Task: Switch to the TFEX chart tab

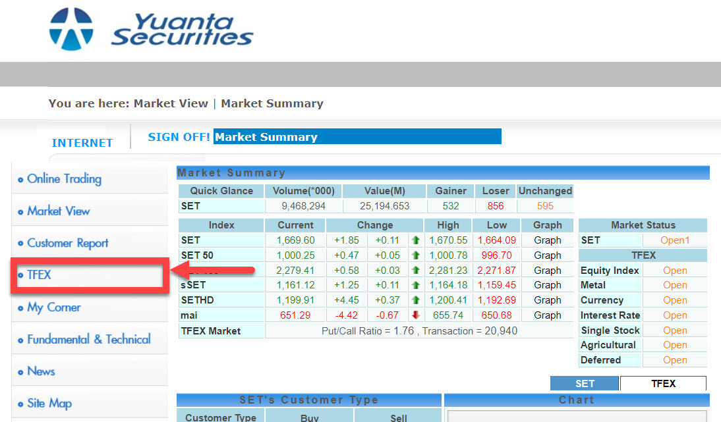Action: point(663,383)
